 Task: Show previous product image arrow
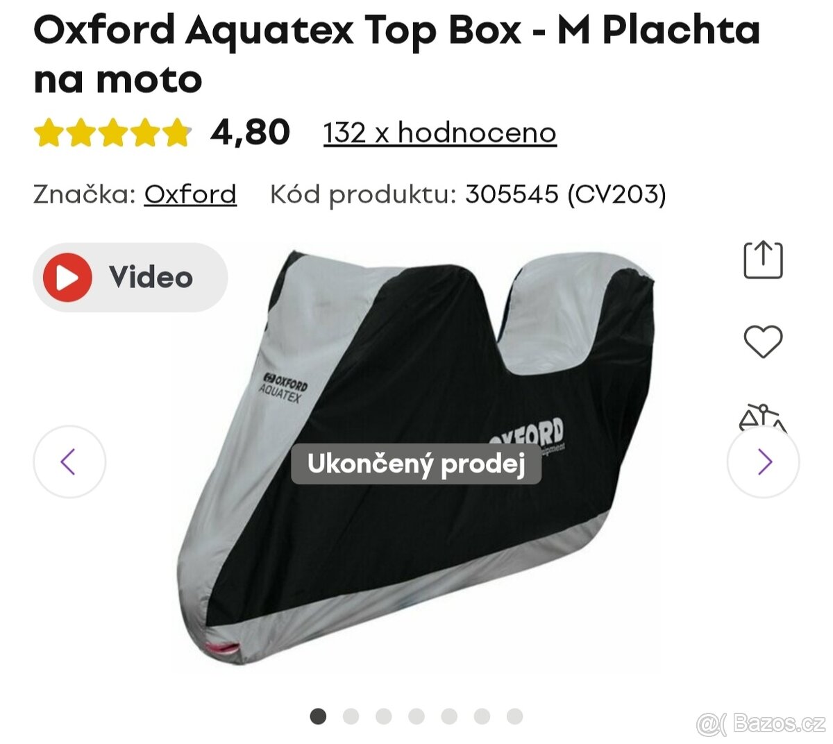click(x=69, y=462)
